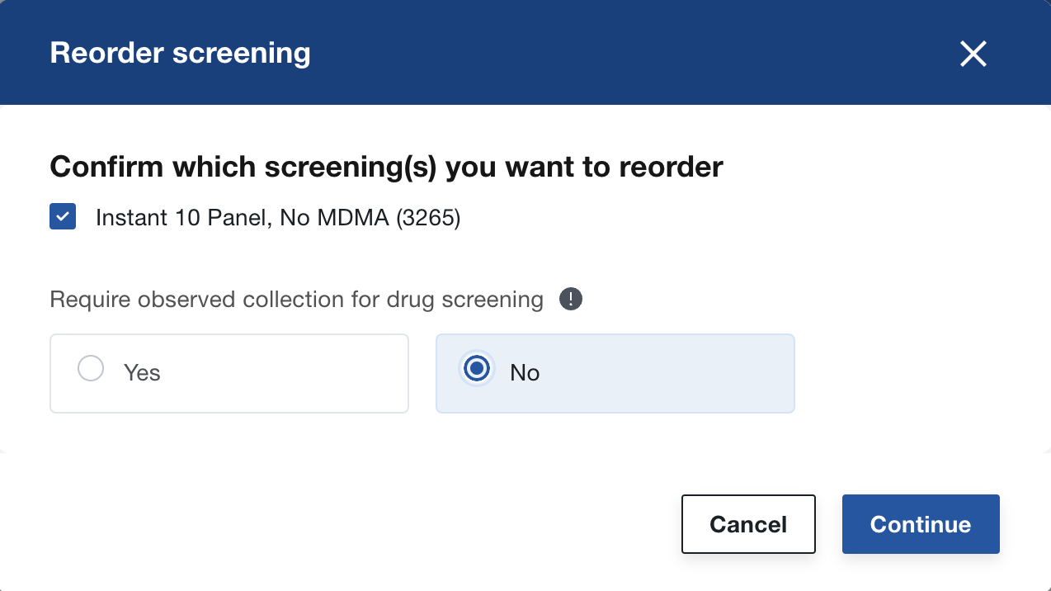
Task: Click the observed collection info icon
Action: (571, 299)
